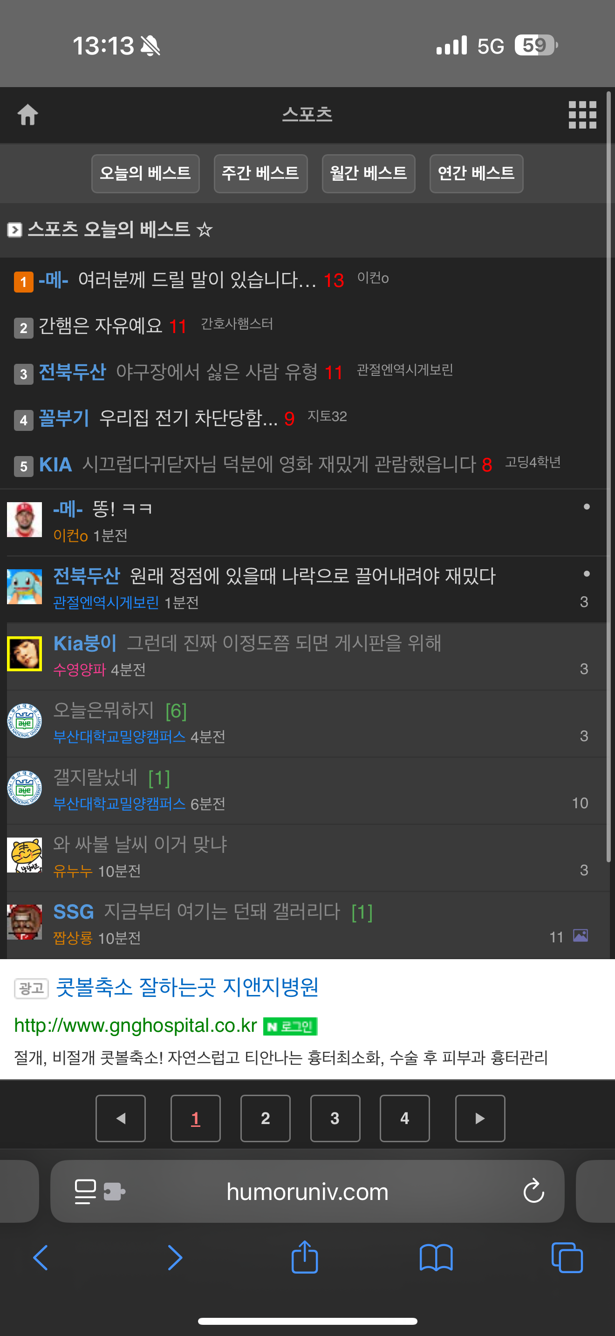Go to previous page arrow in pagination
The height and width of the screenshot is (1336, 615).
click(x=120, y=1118)
